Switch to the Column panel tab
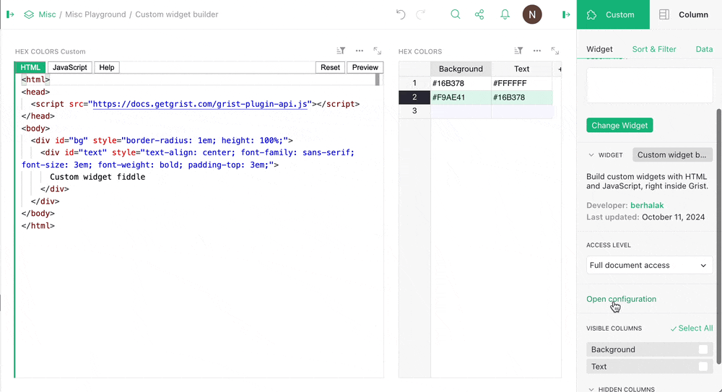This screenshot has height=392, width=722. (x=686, y=14)
